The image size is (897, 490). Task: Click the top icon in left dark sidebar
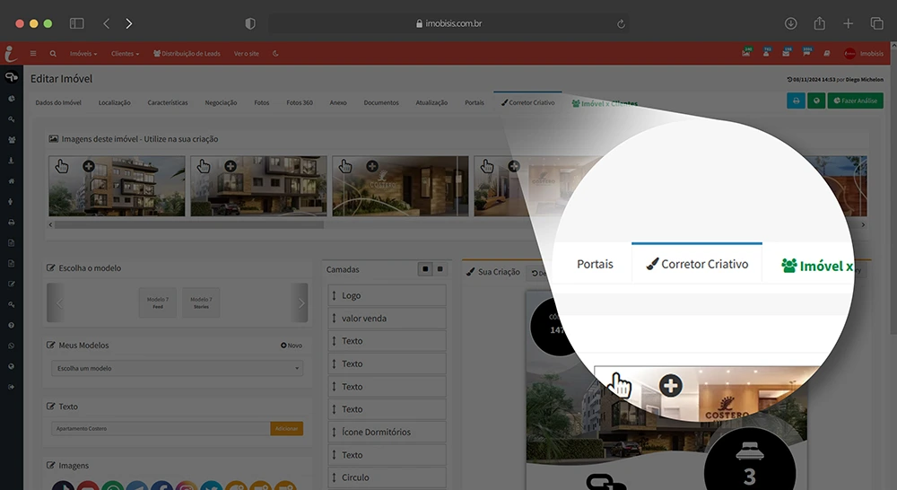tap(12, 76)
